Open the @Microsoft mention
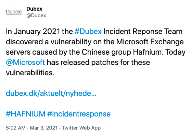 [x=25, y=63]
